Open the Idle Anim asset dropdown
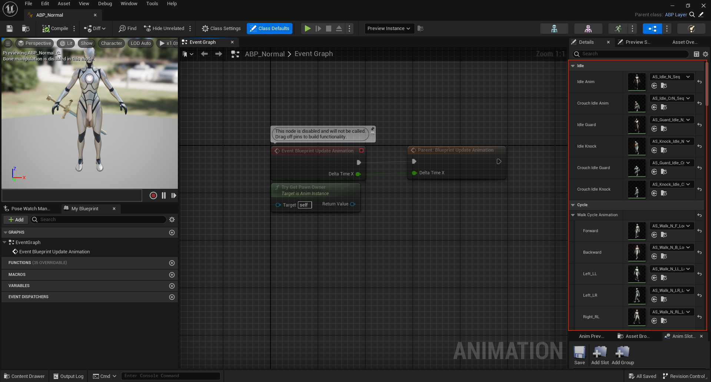 671,77
